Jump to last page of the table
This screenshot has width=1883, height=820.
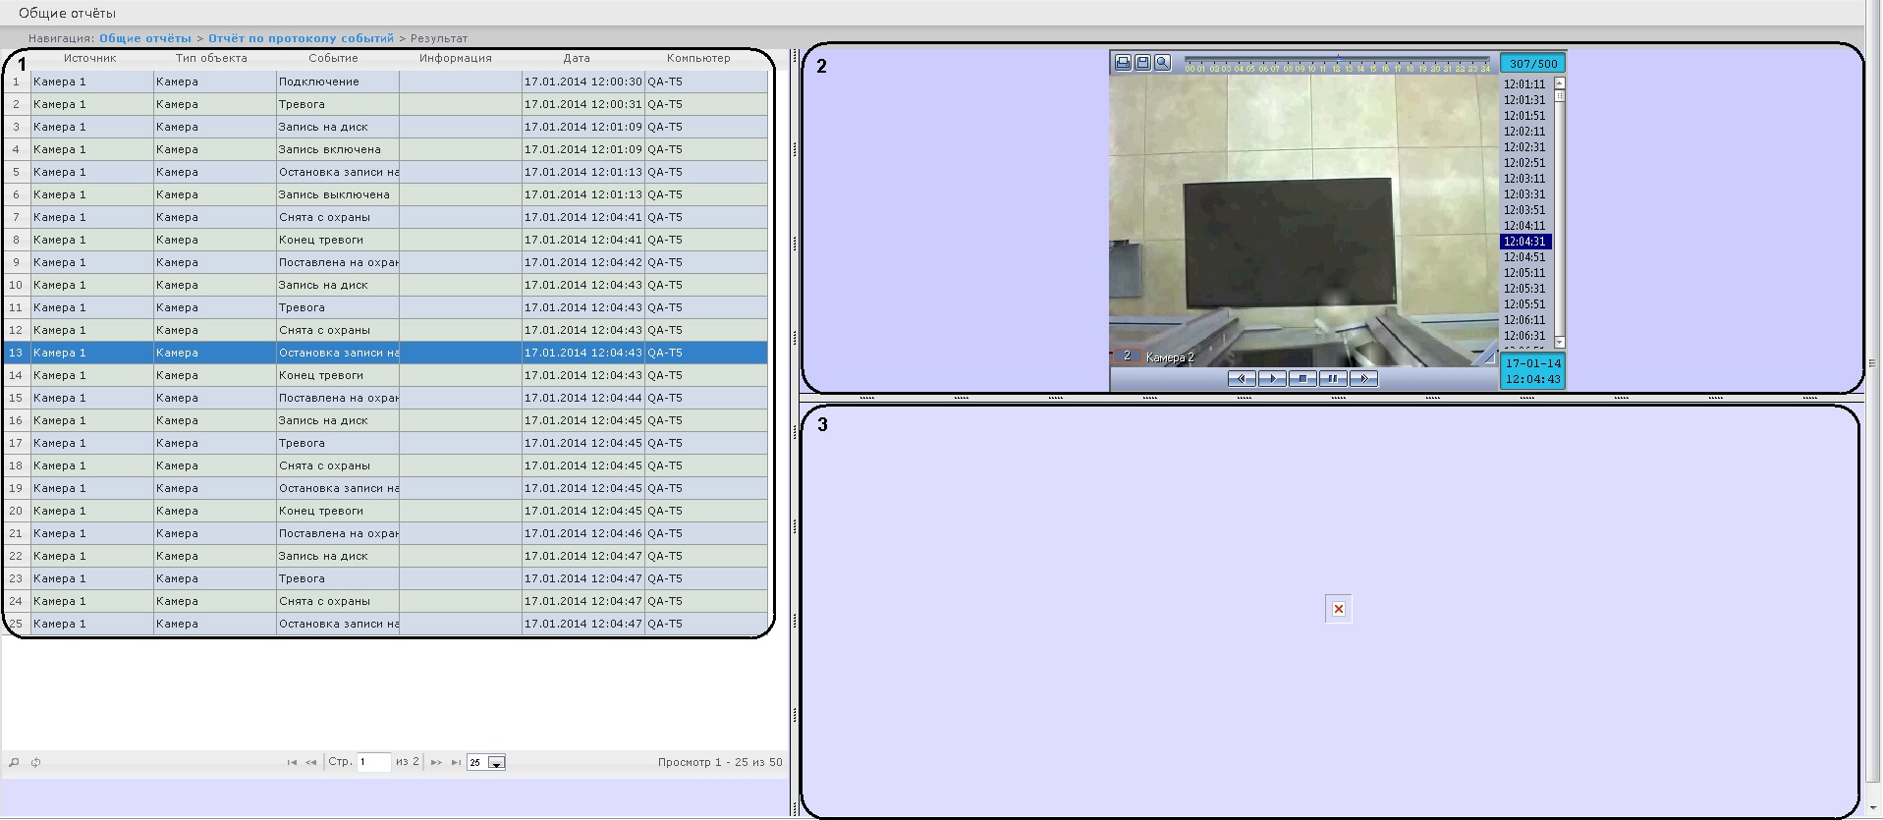click(456, 763)
